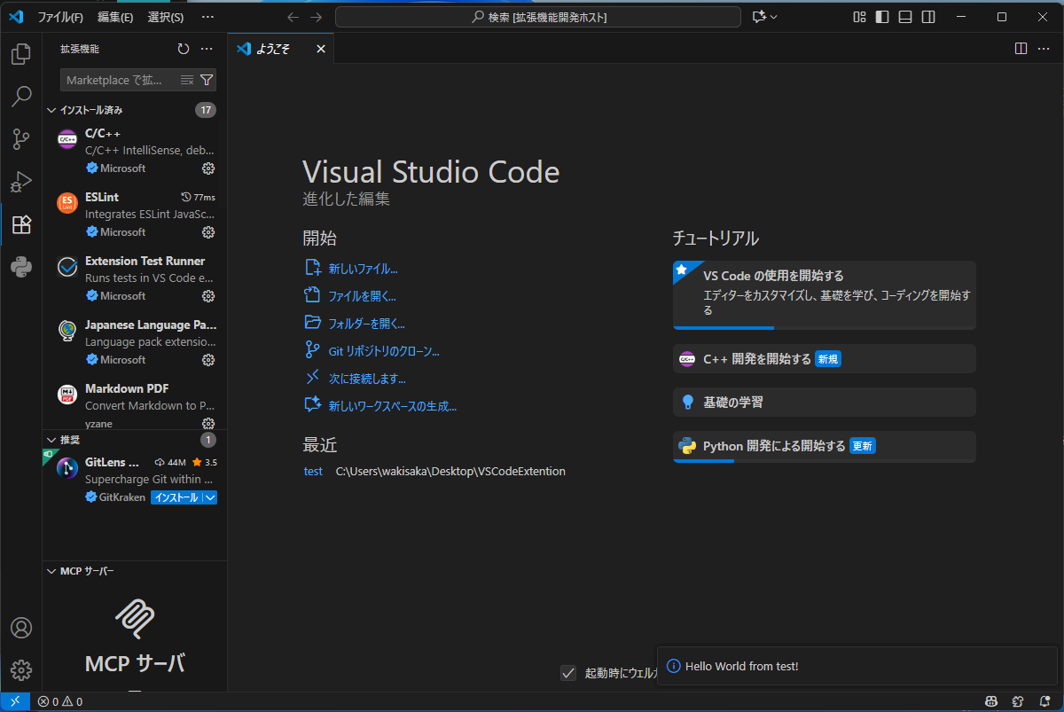This screenshot has height=712, width=1064.
Task: Install the GitLens extension
Action: [x=176, y=497]
